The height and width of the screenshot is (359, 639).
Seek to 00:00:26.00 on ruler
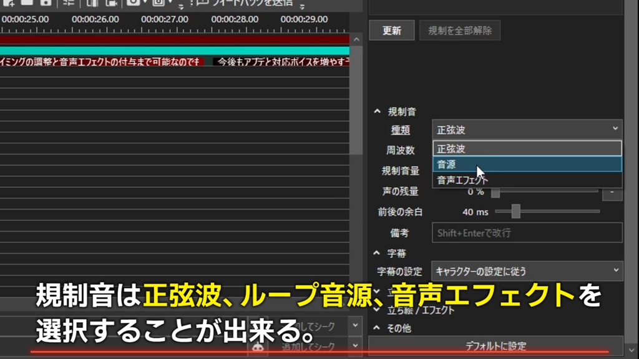(x=95, y=19)
